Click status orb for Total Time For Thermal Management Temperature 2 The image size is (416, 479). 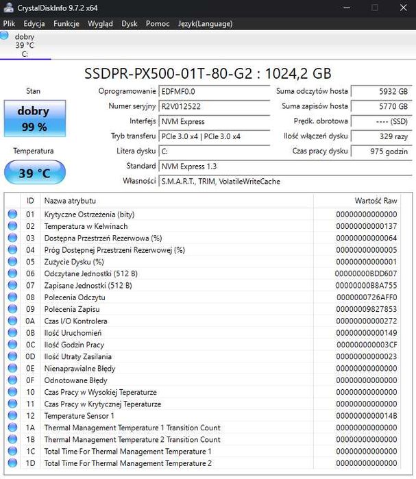coord(12,463)
